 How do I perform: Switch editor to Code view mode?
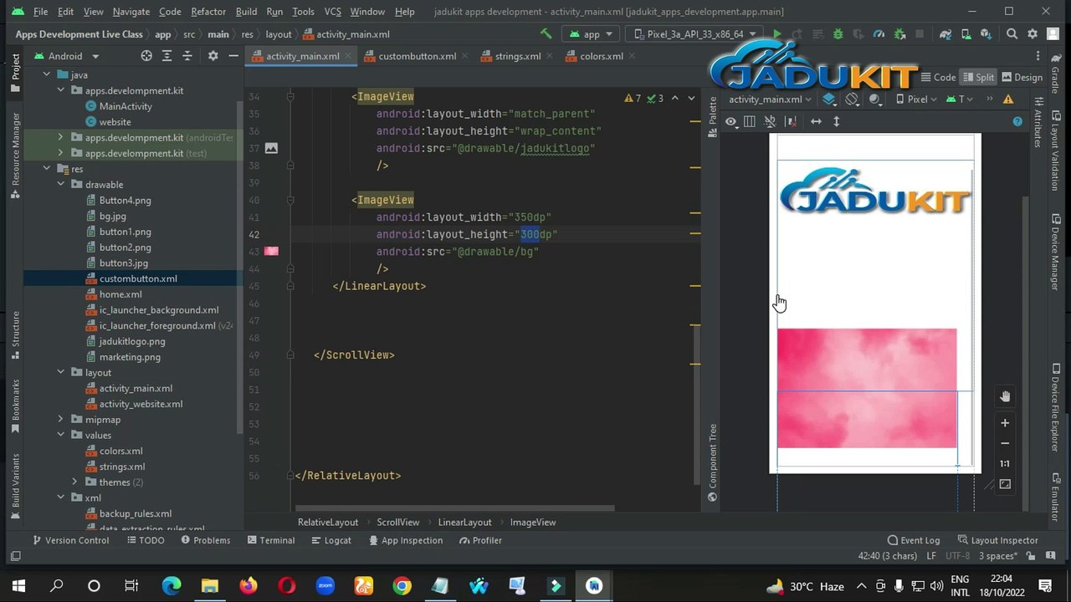coord(937,78)
